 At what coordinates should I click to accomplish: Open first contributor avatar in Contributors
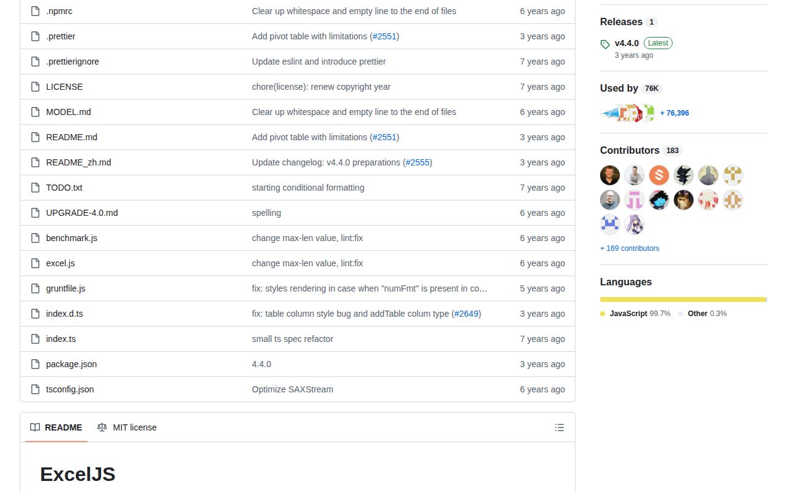(610, 175)
